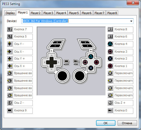Click the Ось Y + mapping field
This screenshot has width=141, height=130.
pos(23,59)
